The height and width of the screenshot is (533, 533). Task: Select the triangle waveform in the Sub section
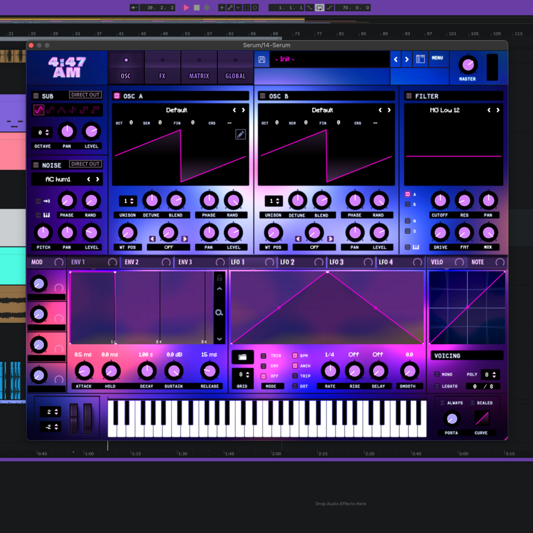click(62, 110)
